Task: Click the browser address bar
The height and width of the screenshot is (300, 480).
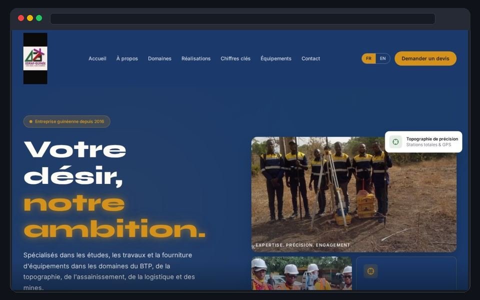Action: (242, 18)
